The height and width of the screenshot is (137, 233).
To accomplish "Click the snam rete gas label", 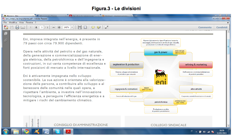I will (x=179, y=52).
